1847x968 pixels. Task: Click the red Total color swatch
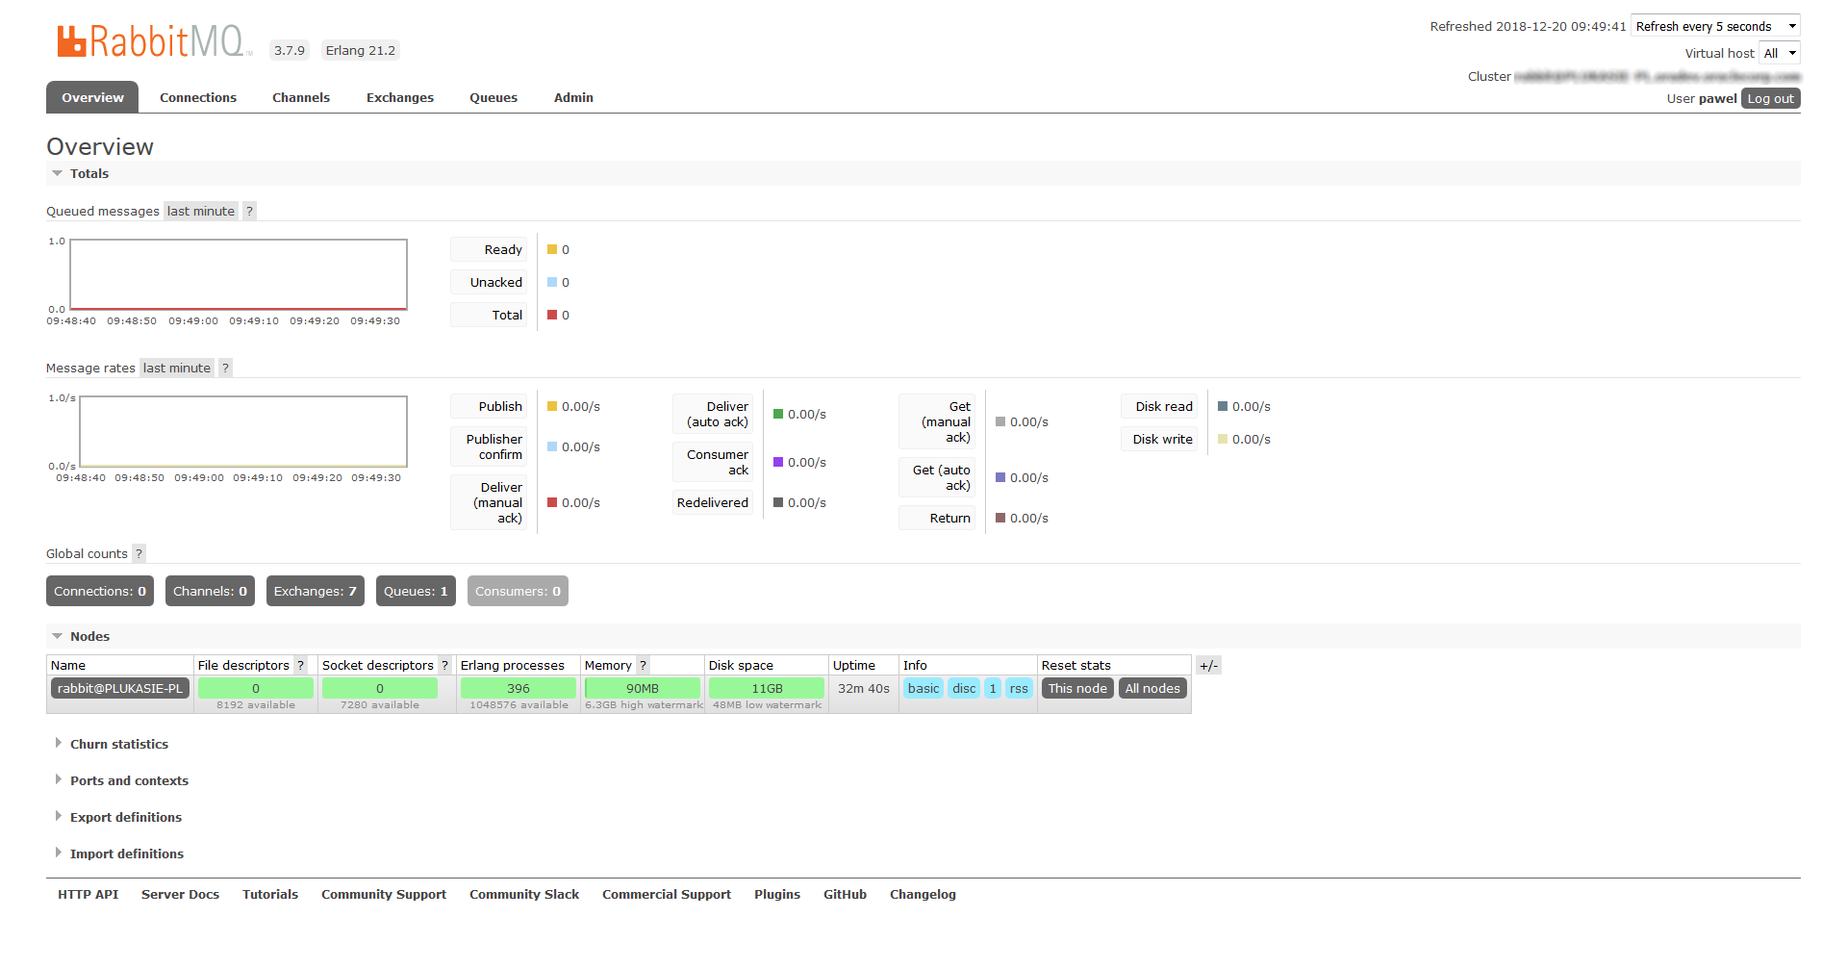552,315
